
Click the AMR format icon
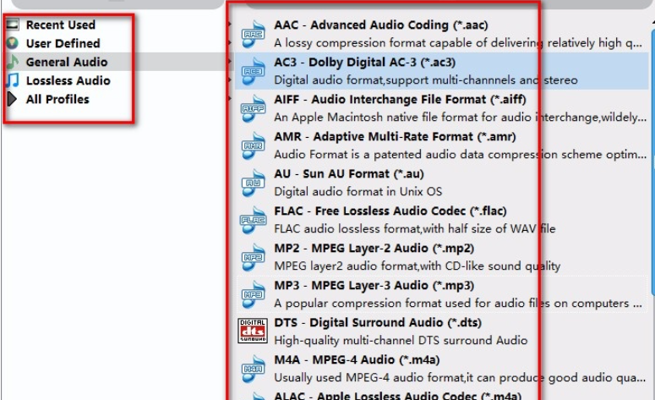pyautogui.click(x=254, y=145)
